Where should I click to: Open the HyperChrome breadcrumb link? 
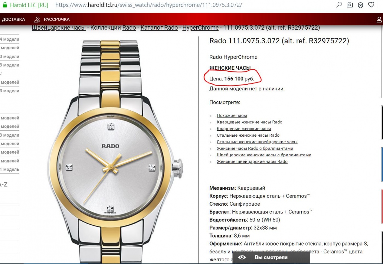pos(200,28)
